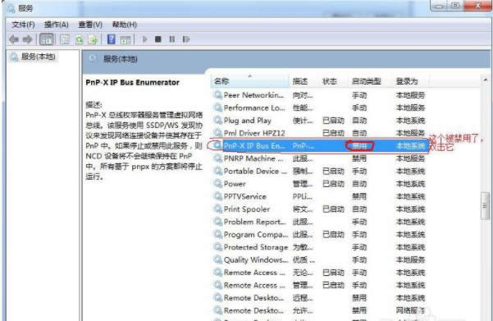Click the Stop service square icon
This screenshot has width=493, height=321.
click(x=158, y=39)
